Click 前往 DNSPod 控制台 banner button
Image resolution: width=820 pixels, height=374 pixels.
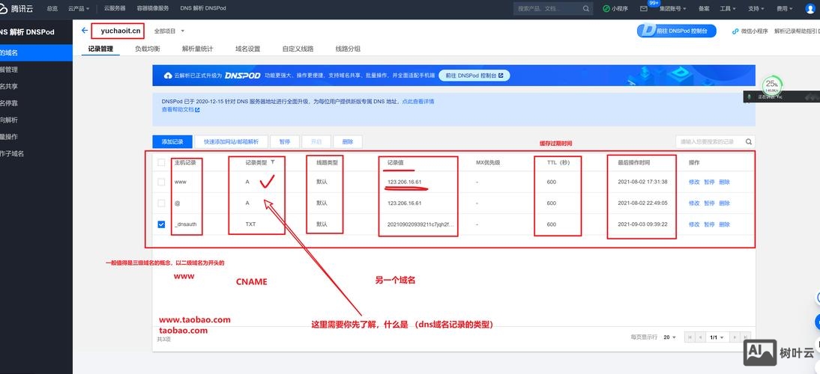coord(474,76)
